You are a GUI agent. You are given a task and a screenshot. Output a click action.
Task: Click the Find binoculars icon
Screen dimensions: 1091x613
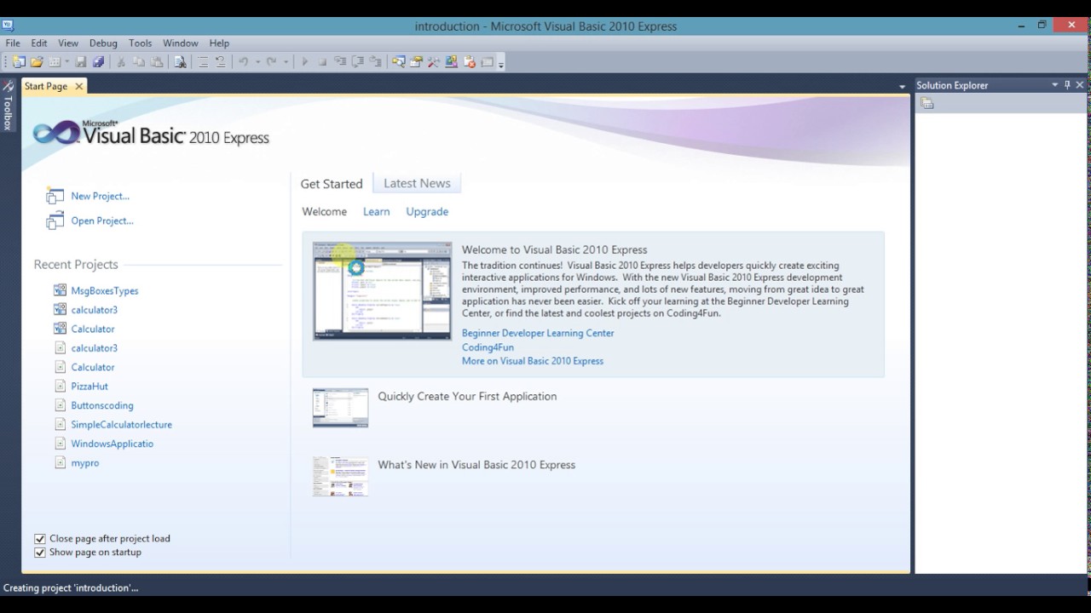pyautogui.click(x=180, y=61)
